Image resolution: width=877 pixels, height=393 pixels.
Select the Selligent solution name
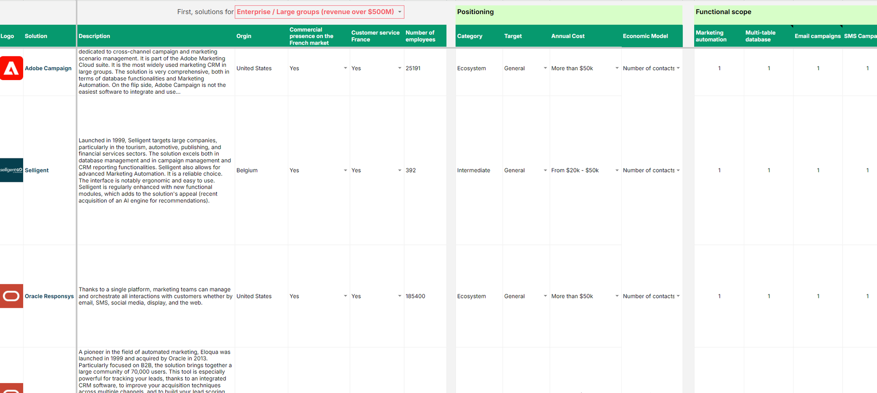pyautogui.click(x=37, y=170)
